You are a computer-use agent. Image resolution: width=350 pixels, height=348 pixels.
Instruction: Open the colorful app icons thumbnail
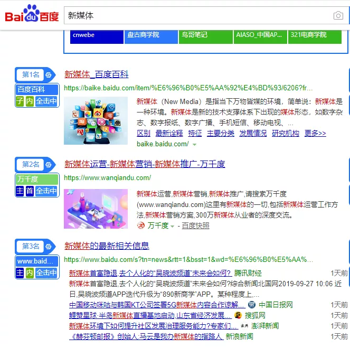click(x=96, y=120)
